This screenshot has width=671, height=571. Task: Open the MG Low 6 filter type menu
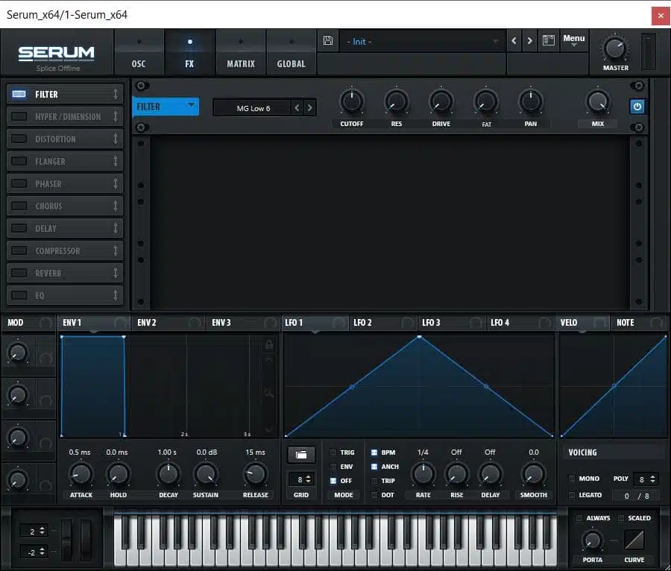[253, 108]
